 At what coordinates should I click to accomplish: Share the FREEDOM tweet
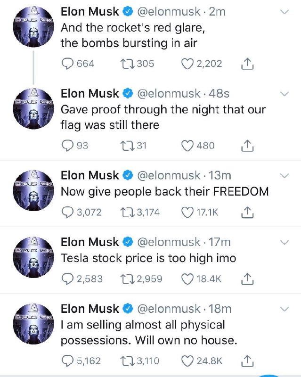pyautogui.click(x=247, y=213)
